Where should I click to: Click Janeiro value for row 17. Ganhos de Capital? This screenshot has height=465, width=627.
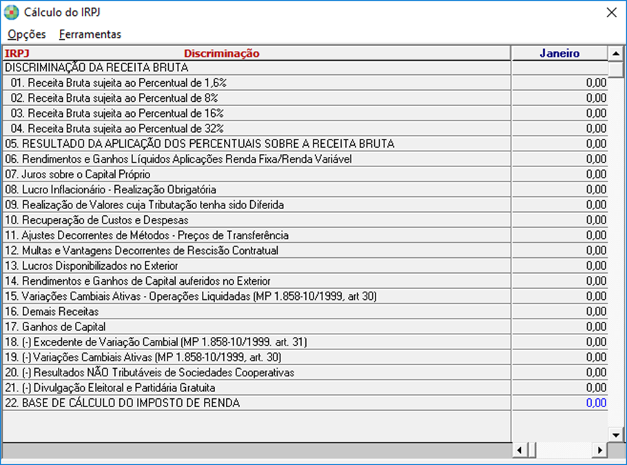pos(559,327)
